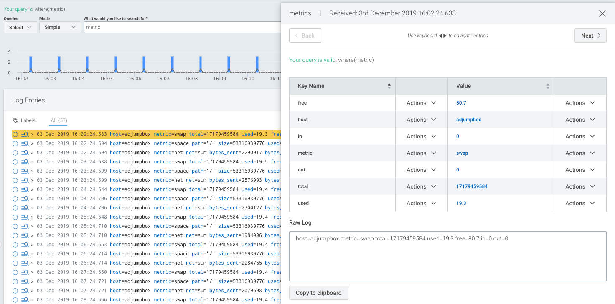The width and height of the screenshot is (615, 304).
Task: Click the adjumpbox value link
Action: (x=469, y=120)
